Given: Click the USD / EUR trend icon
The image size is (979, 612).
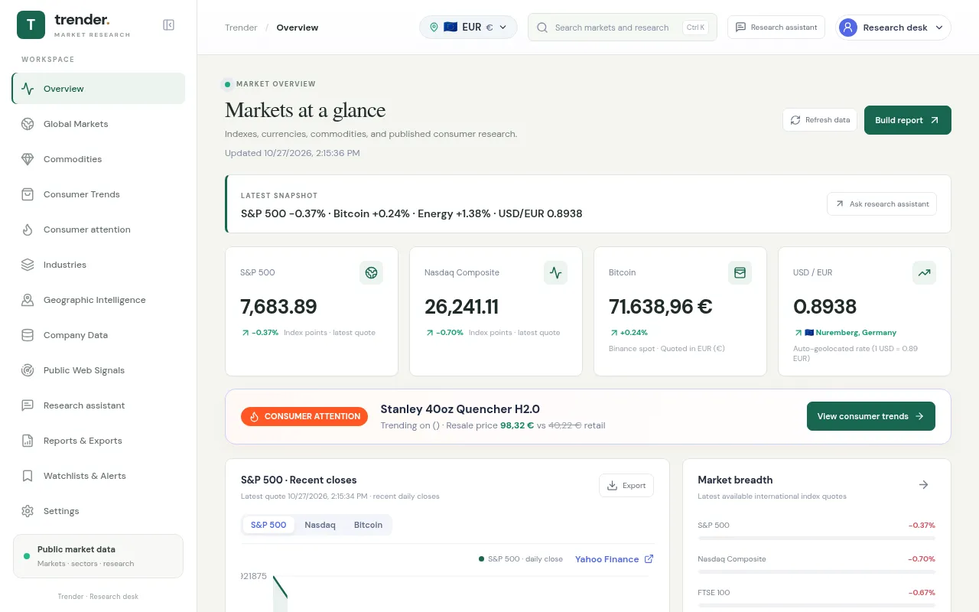Looking at the screenshot, I should pyautogui.click(x=925, y=272).
